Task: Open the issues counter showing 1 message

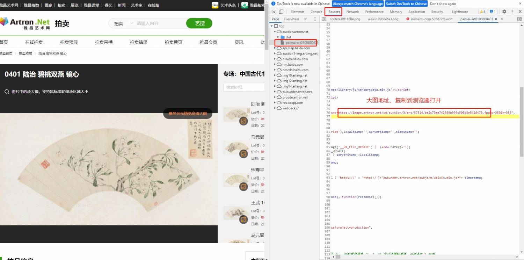Action: tap(492, 12)
